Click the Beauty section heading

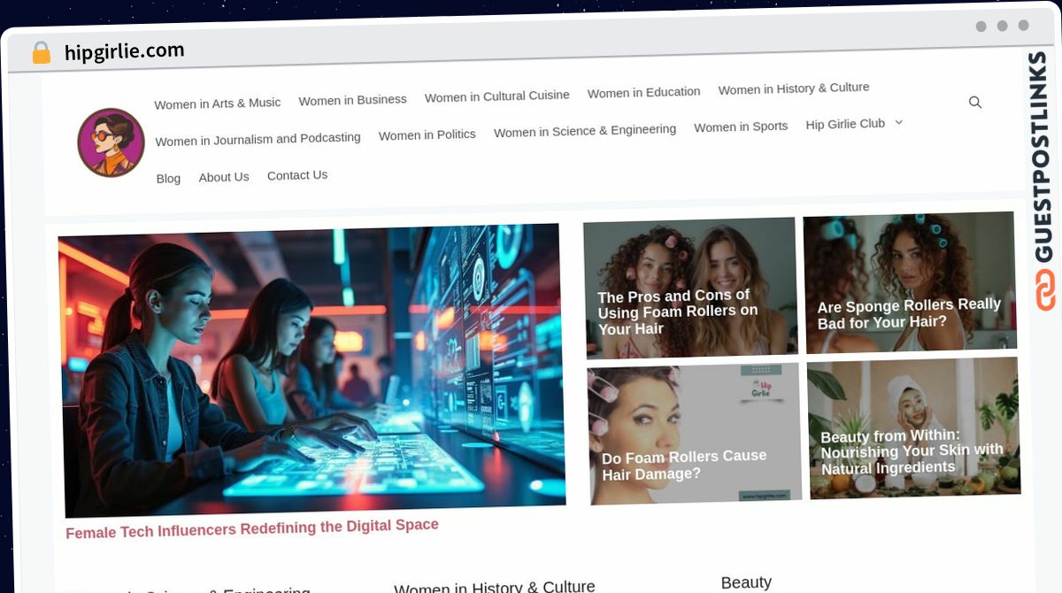click(746, 582)
